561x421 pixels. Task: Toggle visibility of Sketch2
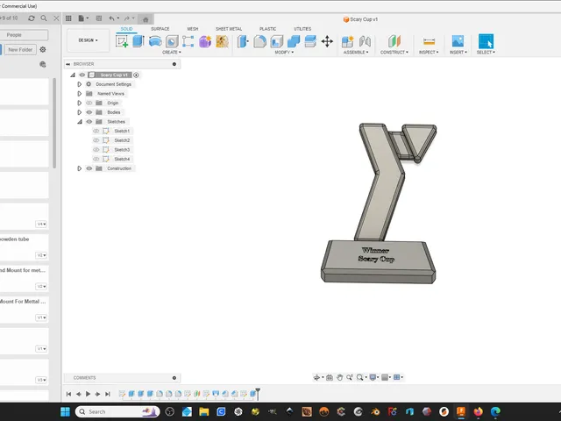tap(96, 140)
